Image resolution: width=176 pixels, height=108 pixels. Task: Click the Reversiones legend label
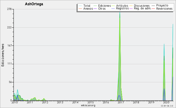point(164,8)
